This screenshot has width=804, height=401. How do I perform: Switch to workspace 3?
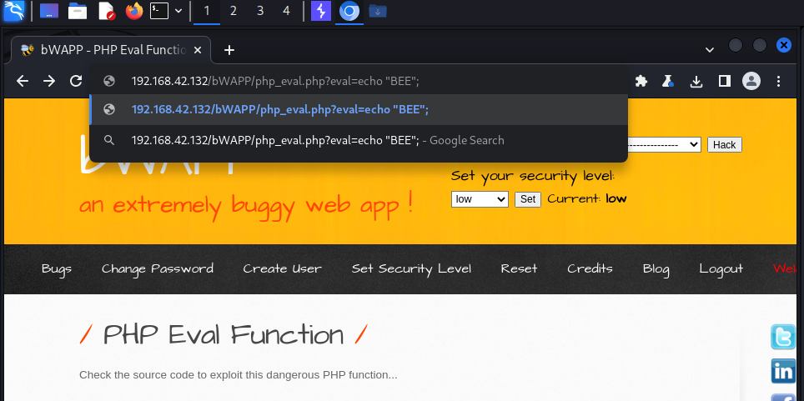pyautogui.click(x=260, y=12)
